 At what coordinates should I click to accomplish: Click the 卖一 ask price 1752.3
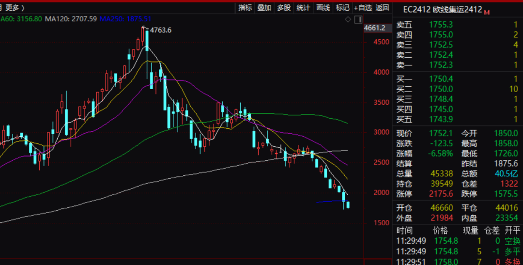pyautogui.click(x=441, y=65)
